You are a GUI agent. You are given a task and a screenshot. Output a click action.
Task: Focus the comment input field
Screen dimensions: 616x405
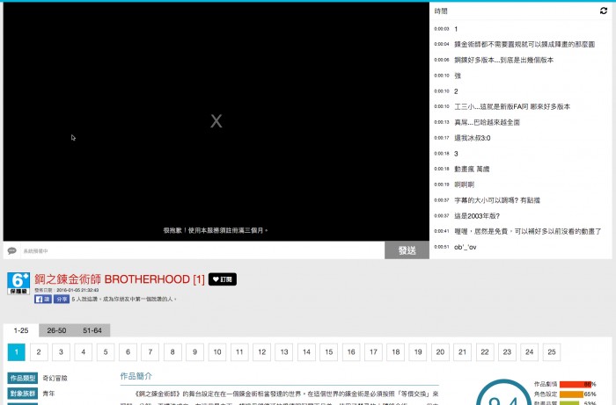[202, 250]
